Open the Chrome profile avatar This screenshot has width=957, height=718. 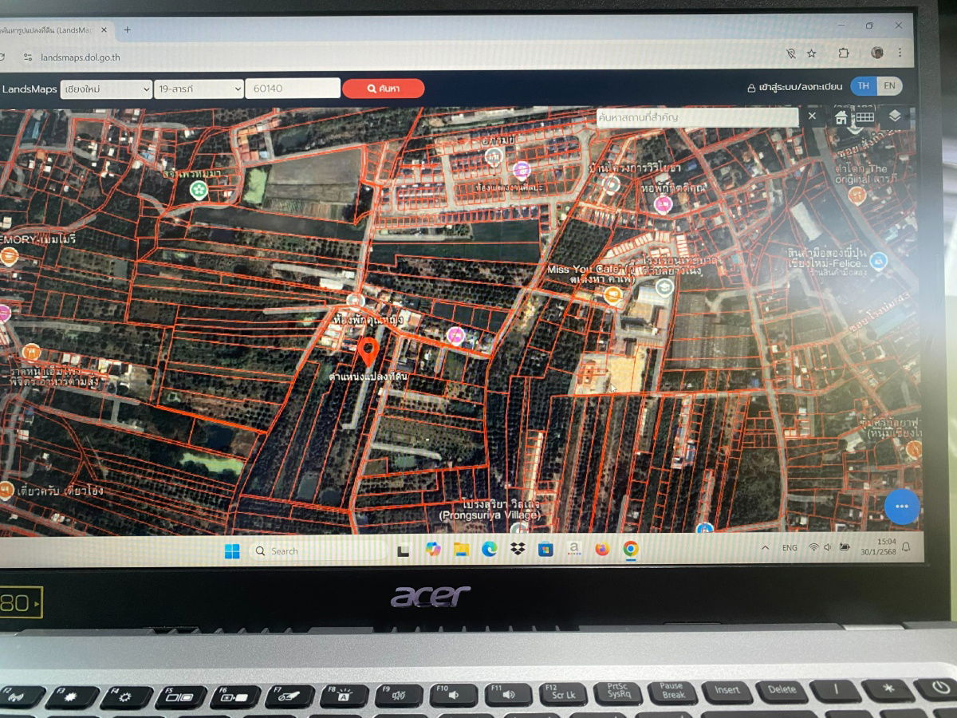(876, 53)
